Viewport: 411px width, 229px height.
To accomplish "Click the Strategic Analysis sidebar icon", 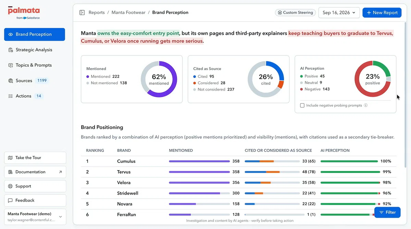I will tap(11, 50).
